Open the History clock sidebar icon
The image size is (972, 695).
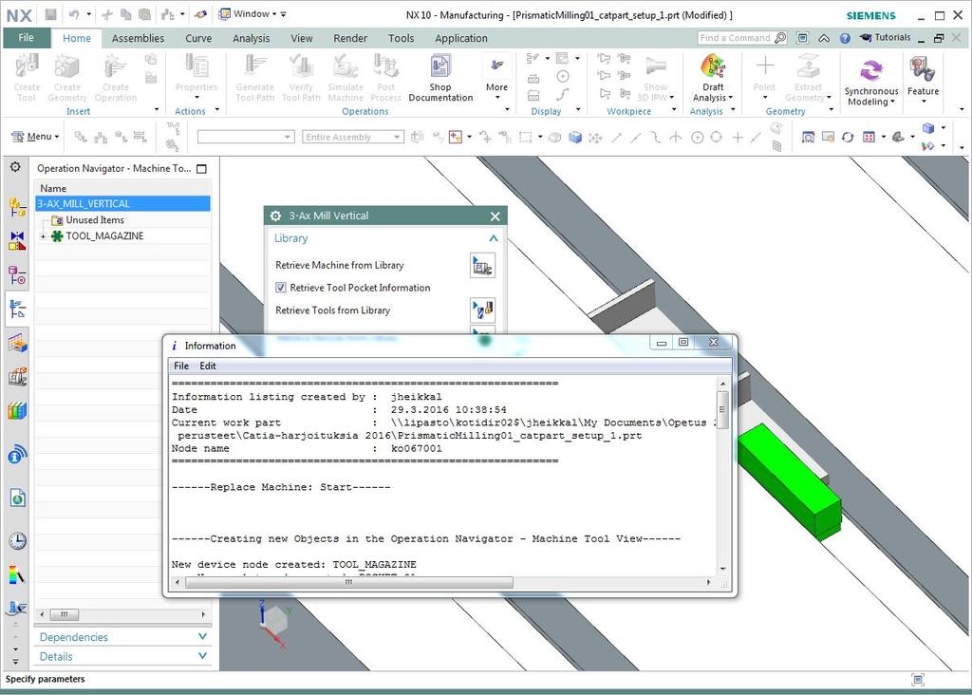17,540
